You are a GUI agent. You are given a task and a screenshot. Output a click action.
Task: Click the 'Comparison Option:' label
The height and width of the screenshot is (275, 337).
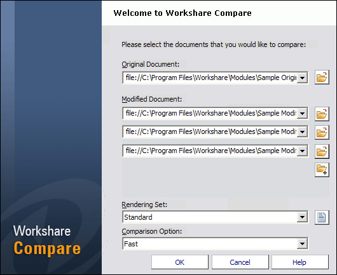152,231
